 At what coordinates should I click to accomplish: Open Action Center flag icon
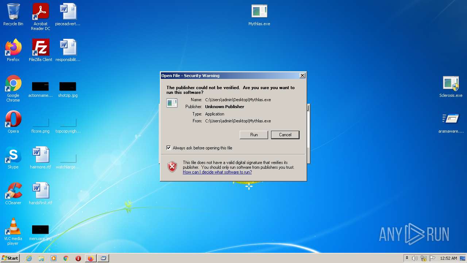coord(432,258)
